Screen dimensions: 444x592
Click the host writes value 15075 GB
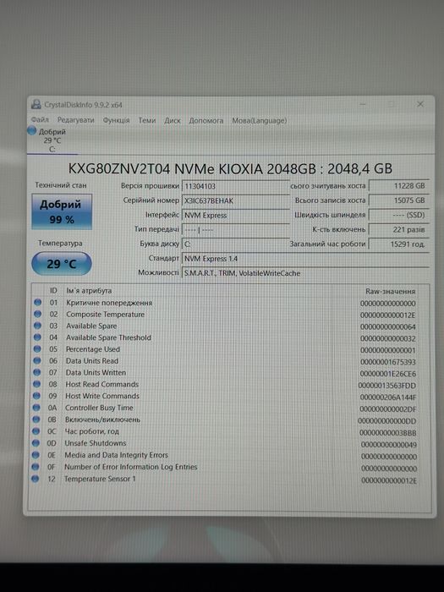(398, 200)
